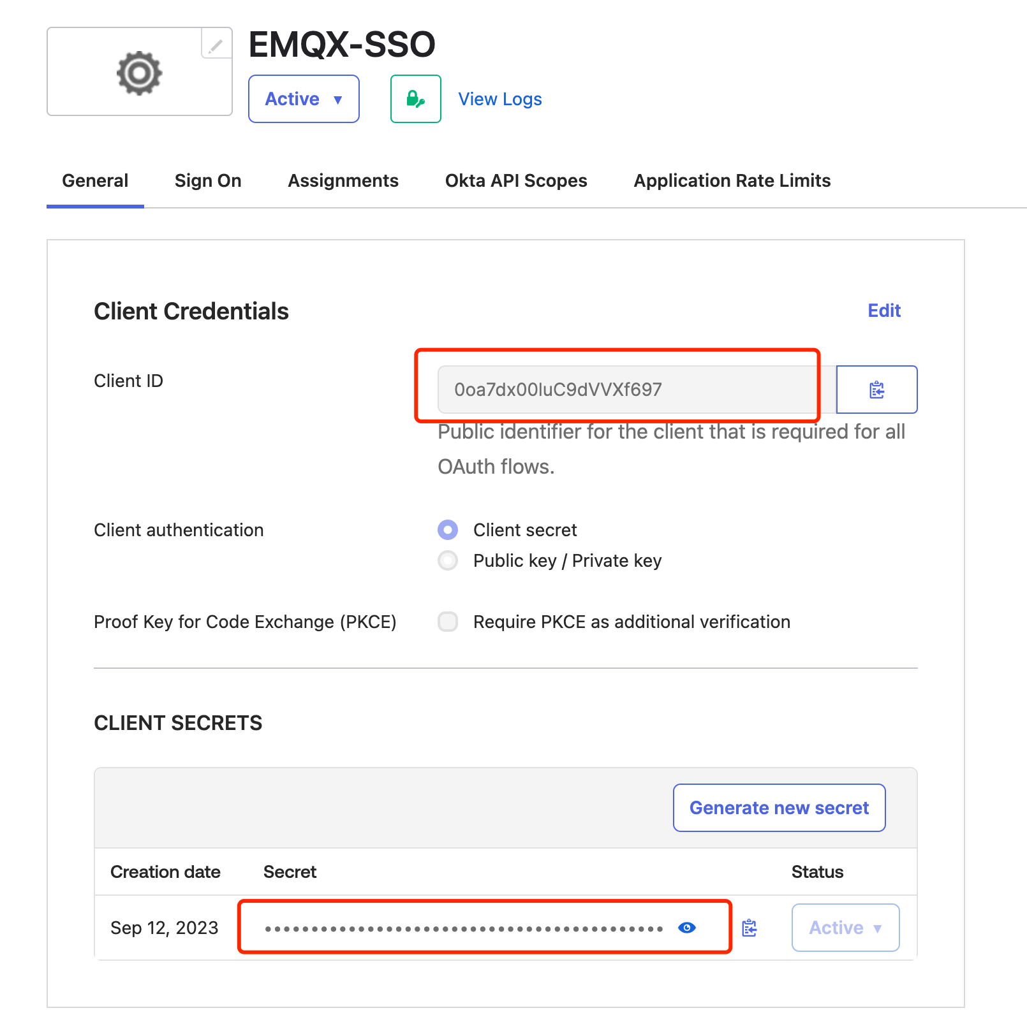Click the green lock key icon button

415,99
